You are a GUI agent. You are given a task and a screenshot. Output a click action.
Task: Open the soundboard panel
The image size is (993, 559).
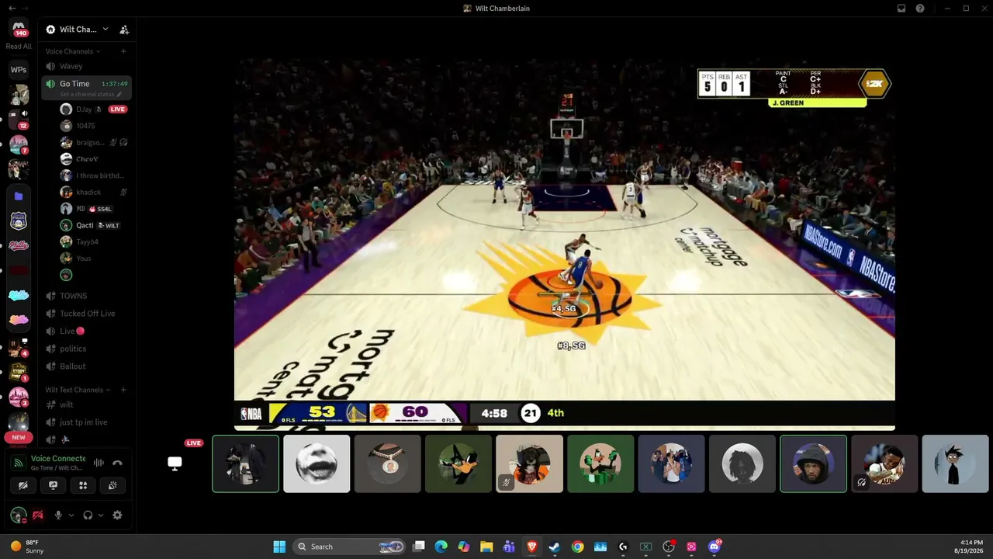112,485
